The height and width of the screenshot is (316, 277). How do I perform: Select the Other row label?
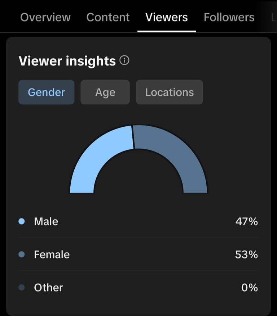click(x=48, y=288)
